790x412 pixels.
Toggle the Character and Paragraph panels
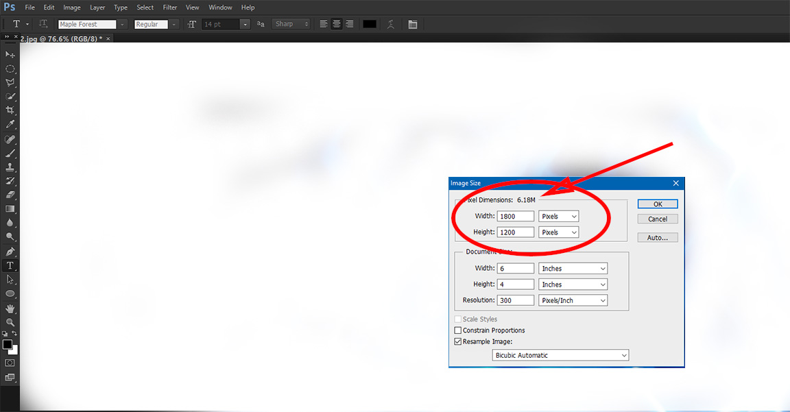tap(412, 23)
